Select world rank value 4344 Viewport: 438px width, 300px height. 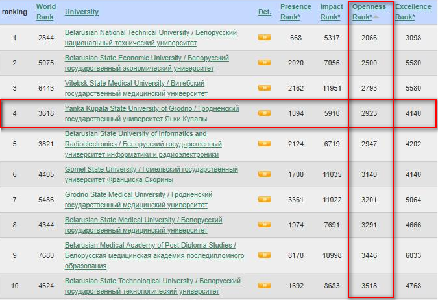point(46,225)
